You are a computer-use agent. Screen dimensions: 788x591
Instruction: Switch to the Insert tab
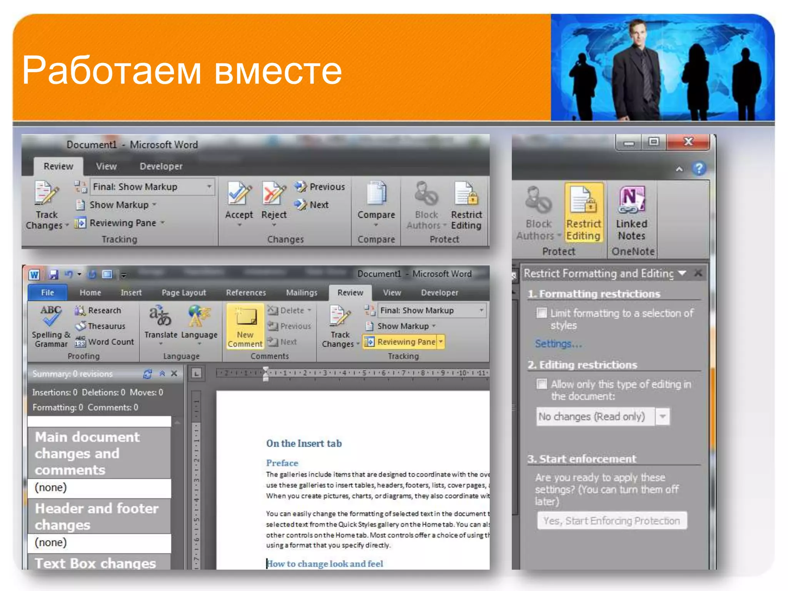click(x=131, y=292)
